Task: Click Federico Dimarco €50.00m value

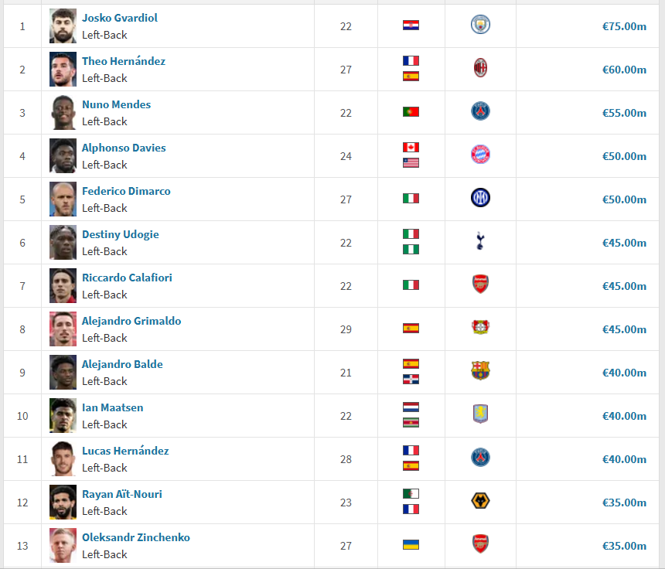Action: pos(624,199)
